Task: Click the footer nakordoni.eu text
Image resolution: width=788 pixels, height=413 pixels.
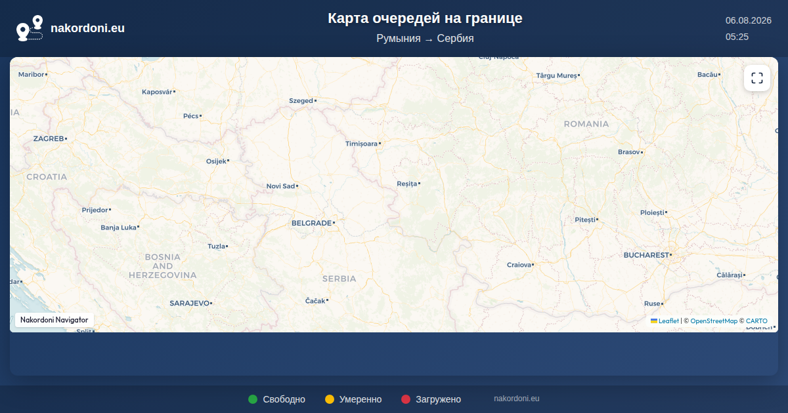Action: pos(517,399)
